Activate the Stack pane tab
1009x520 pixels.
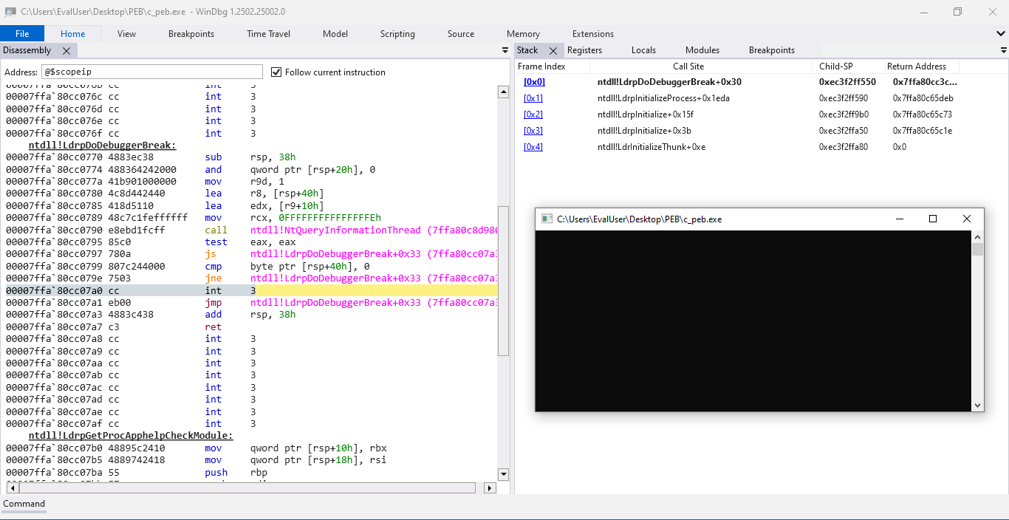(527, 50)
